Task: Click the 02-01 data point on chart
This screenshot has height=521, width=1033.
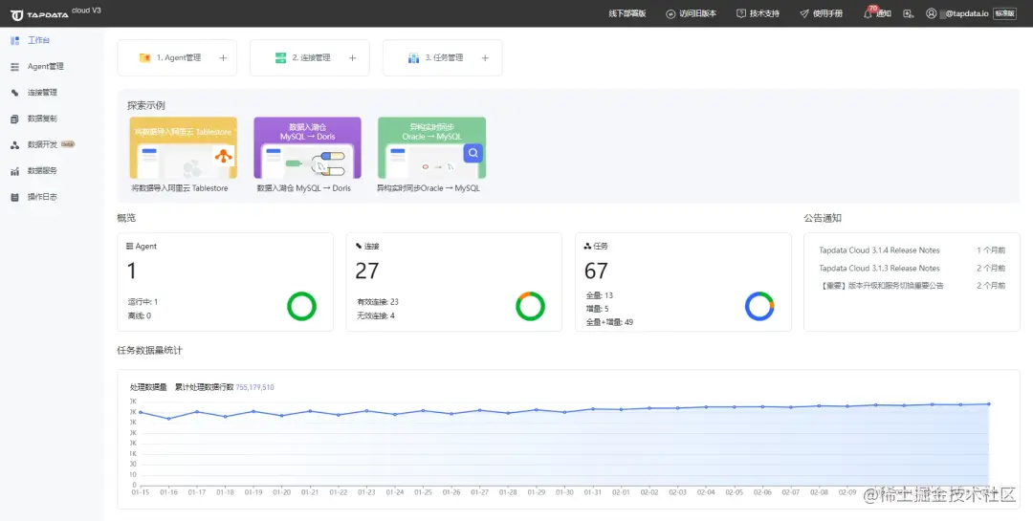Action: tap(621, 409)
